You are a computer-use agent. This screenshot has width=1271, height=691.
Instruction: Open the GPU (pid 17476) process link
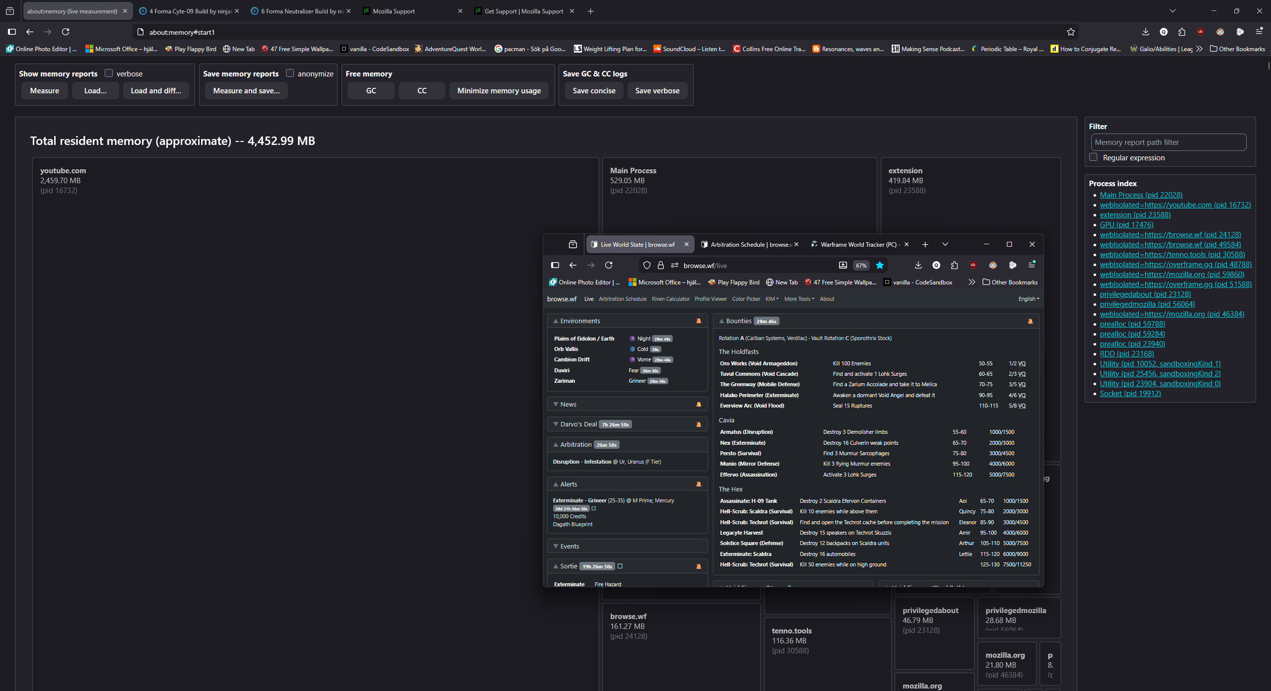[1126, 224]
